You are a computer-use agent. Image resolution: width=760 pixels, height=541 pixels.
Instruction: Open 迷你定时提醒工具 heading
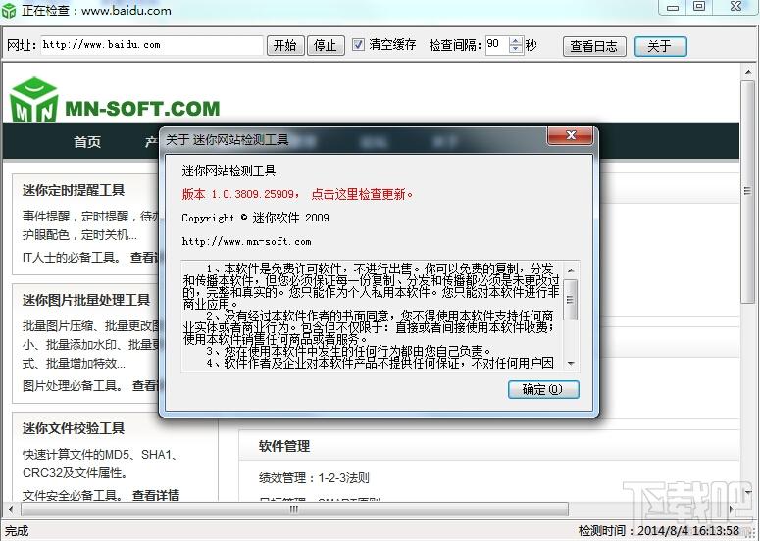(x=74, y=190)
